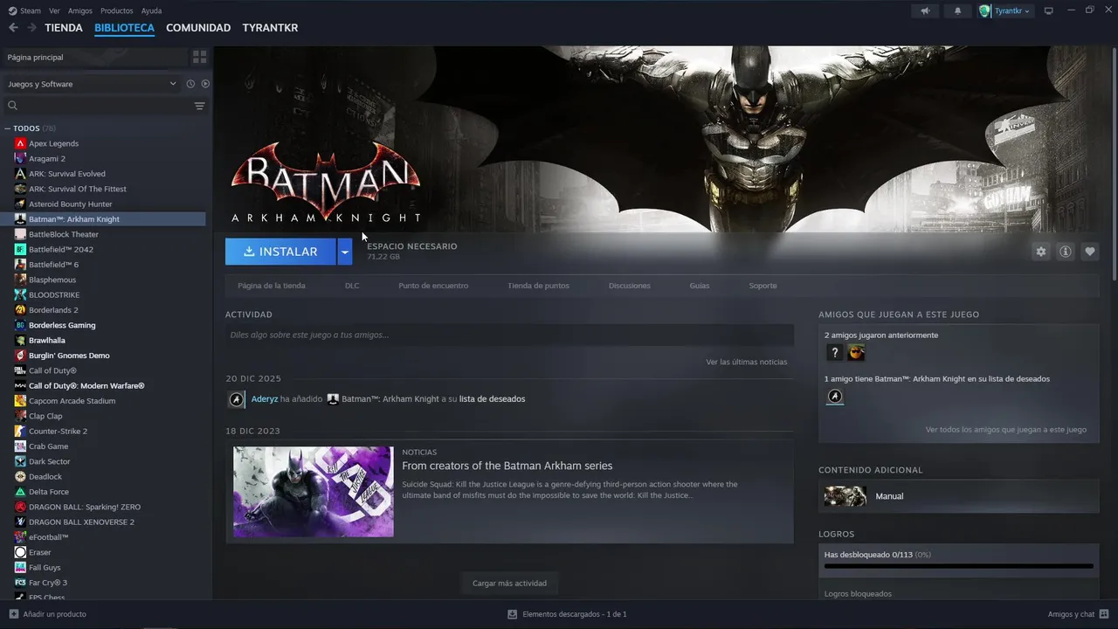The image size is (1118, 629).
Task: Collapse the TODOS category
Action: (9, 128)
